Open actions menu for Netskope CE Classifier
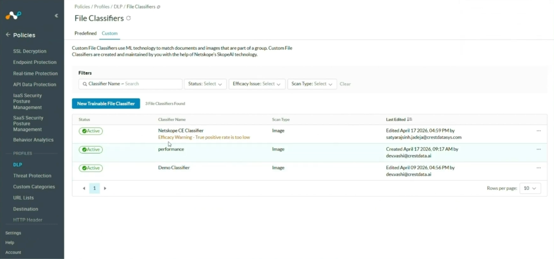Image resolution: width=554 pixels, height=259 pixels. point(538,131)
